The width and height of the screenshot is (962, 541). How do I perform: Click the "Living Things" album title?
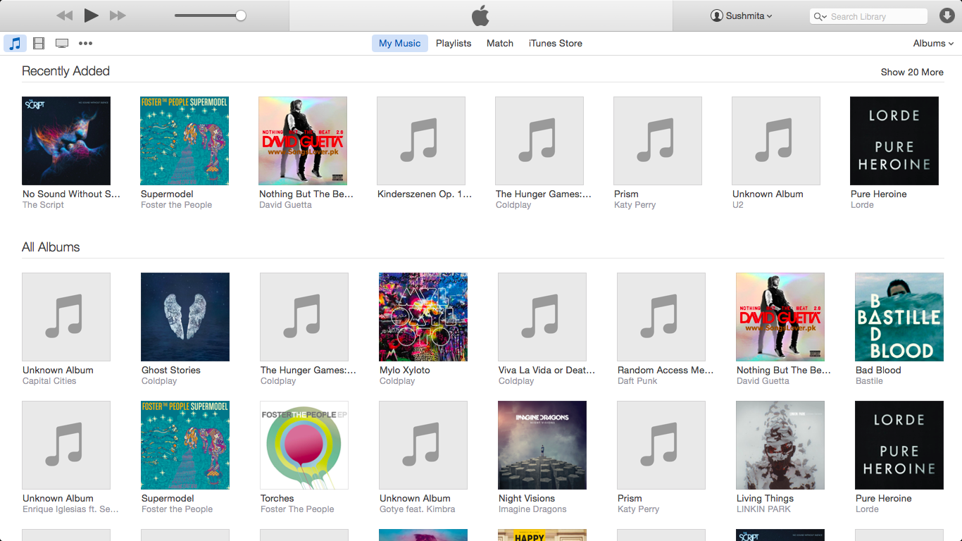tap(765, 498)
